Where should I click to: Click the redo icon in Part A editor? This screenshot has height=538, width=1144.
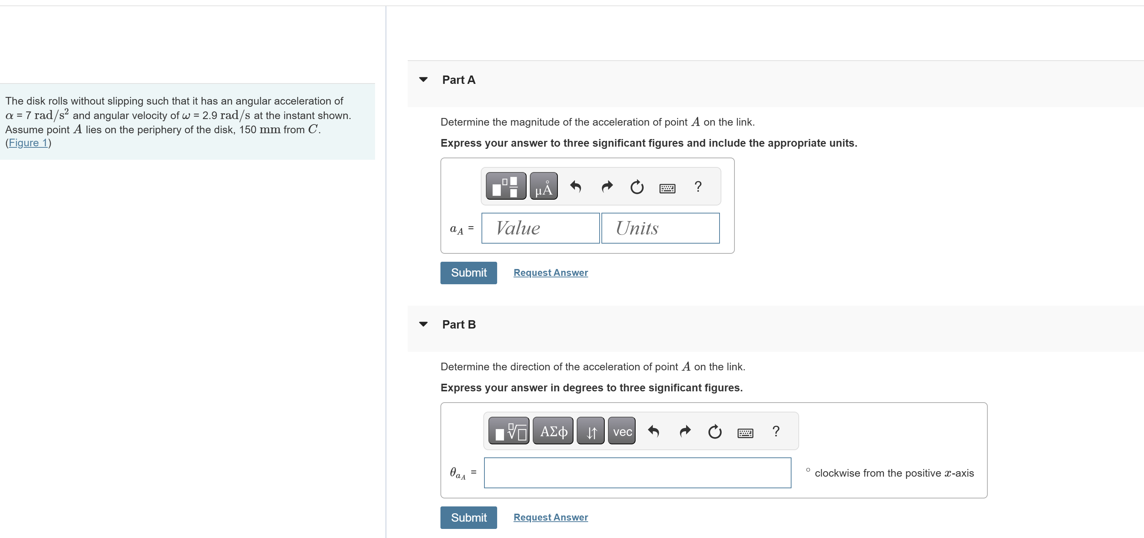click(x=606, y=186)
